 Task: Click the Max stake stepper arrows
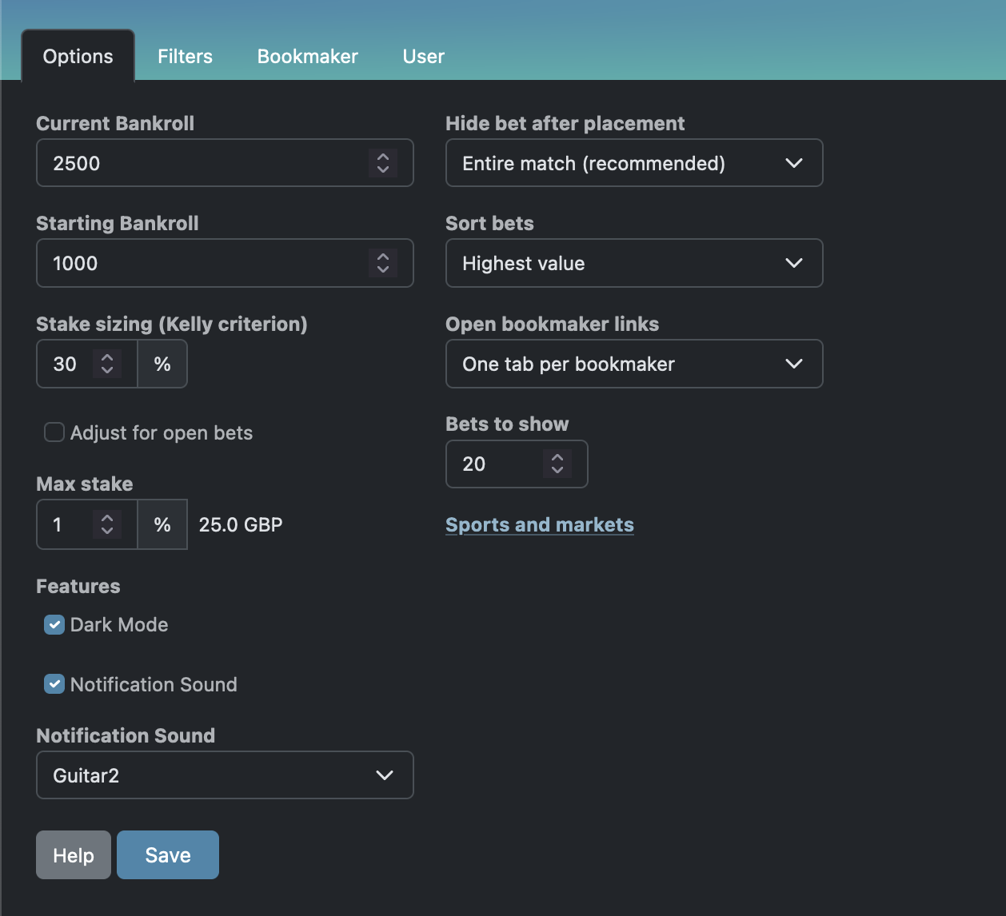(107, 524)
